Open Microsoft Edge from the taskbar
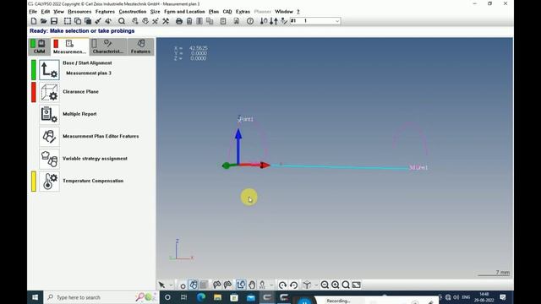Screen dimensions: 541x304 pyautogui.click(x=201, y=297)
